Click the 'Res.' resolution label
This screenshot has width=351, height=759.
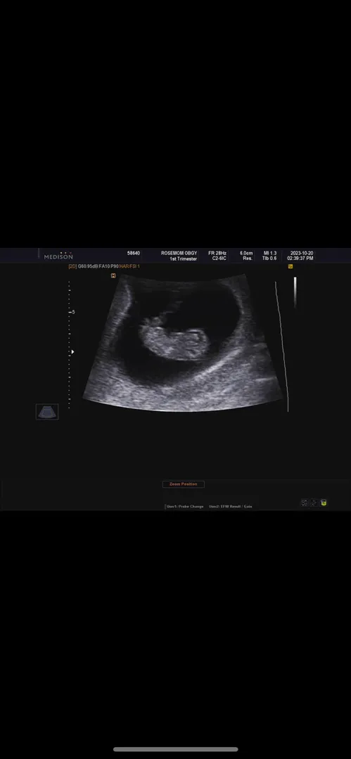click(248, 259)
